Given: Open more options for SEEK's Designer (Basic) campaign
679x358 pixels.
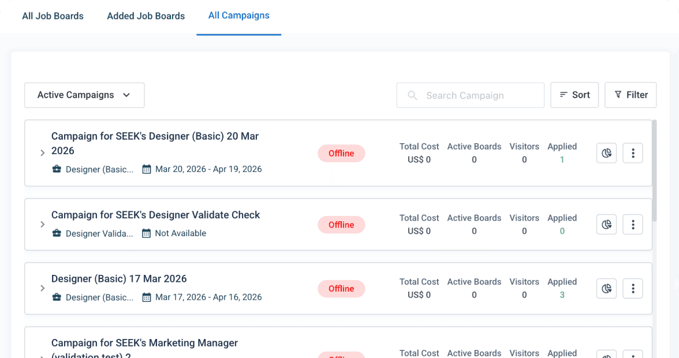Looking at the screenshot, I should tap(633, 153).
